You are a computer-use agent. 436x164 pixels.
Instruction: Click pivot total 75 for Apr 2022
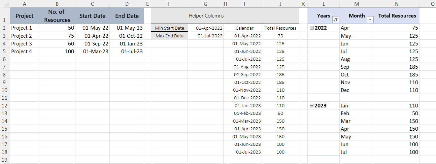coord(397,28)
